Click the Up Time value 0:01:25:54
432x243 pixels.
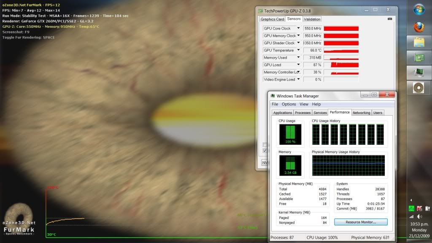(376, 204)
